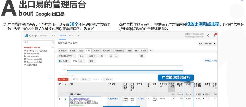Screen dimensions: 246x107
Task: Select 广告系列 in top navigation
Action: coord(62,36)
